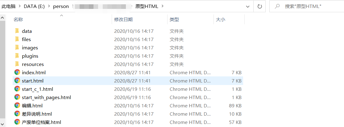Open the address bar history dropdown
This screenshot has height=127, width=344.
[x=248, y=6]
